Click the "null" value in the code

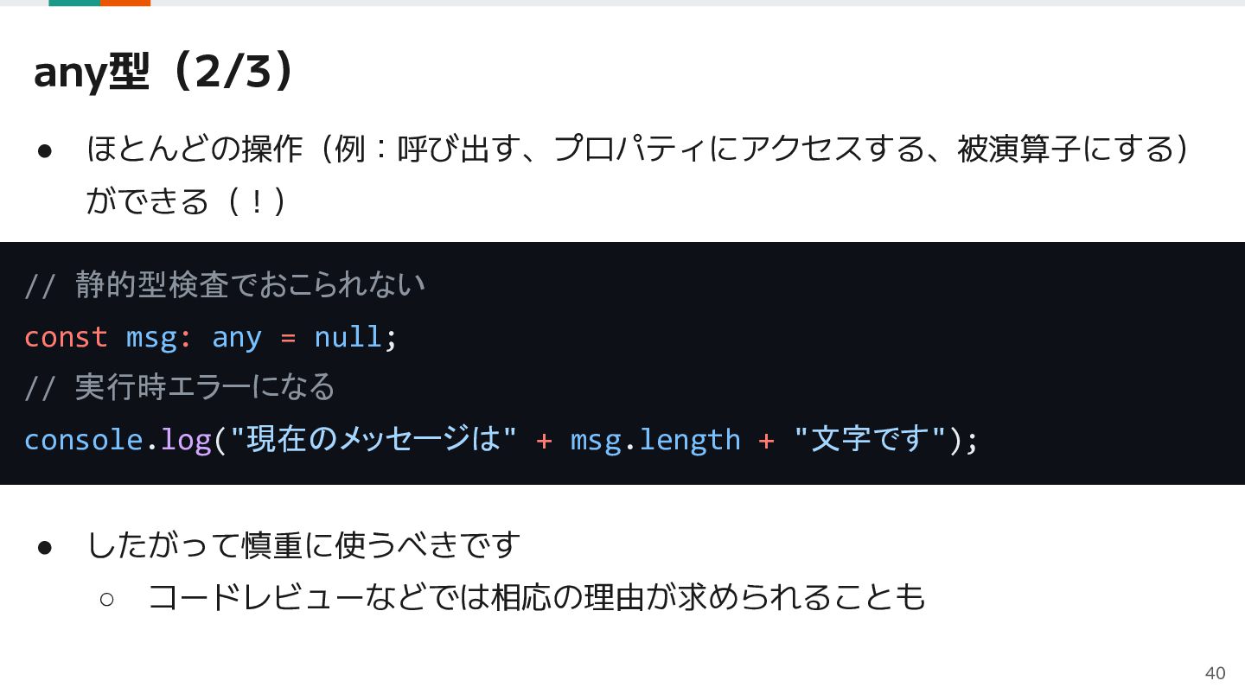348,336
